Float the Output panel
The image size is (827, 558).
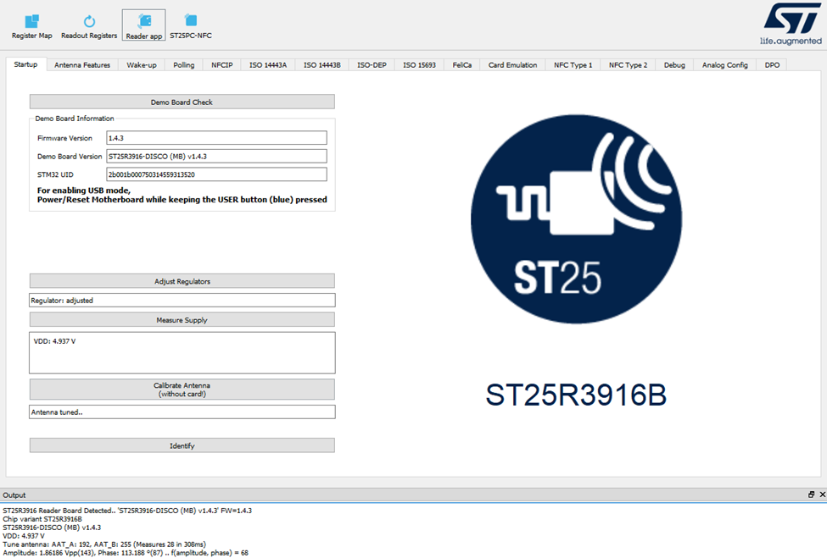point(811,494)
